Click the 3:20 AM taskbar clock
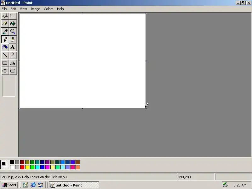The height and width of the screenshot is (189, 252). point(240,185)
